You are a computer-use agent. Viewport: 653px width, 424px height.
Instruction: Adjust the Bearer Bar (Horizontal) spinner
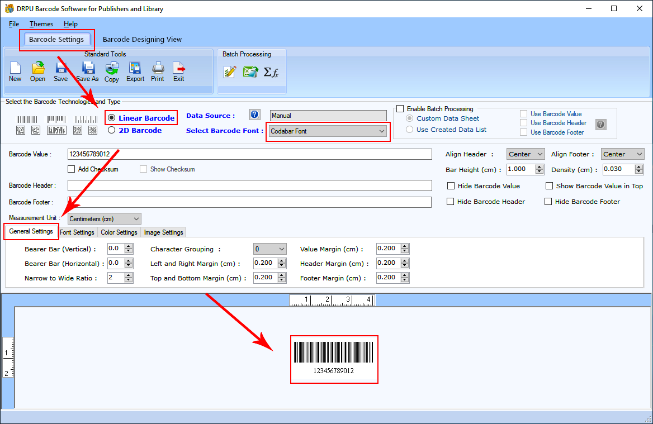click(x=129, y=263)
